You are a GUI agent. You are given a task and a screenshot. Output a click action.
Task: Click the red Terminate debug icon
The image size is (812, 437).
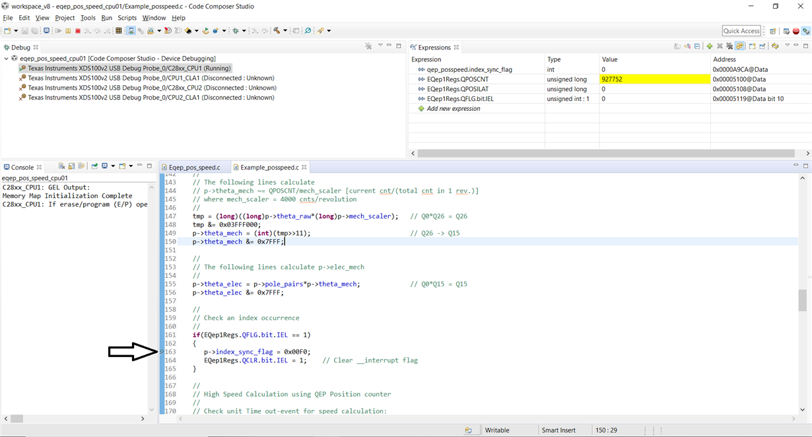pyautogui.click(x=78, y=30)
